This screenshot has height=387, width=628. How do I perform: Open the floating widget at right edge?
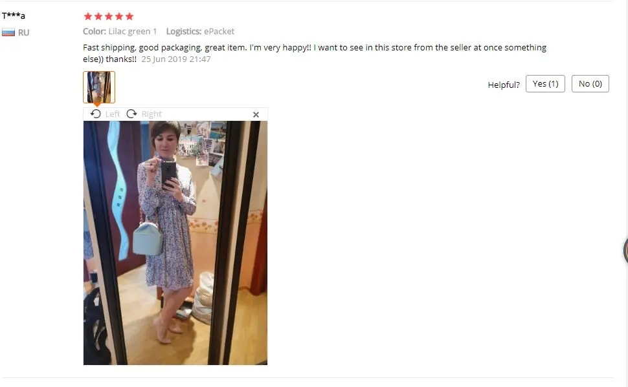(625, 250)
